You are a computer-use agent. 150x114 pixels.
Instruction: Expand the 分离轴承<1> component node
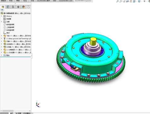point(2,50)
